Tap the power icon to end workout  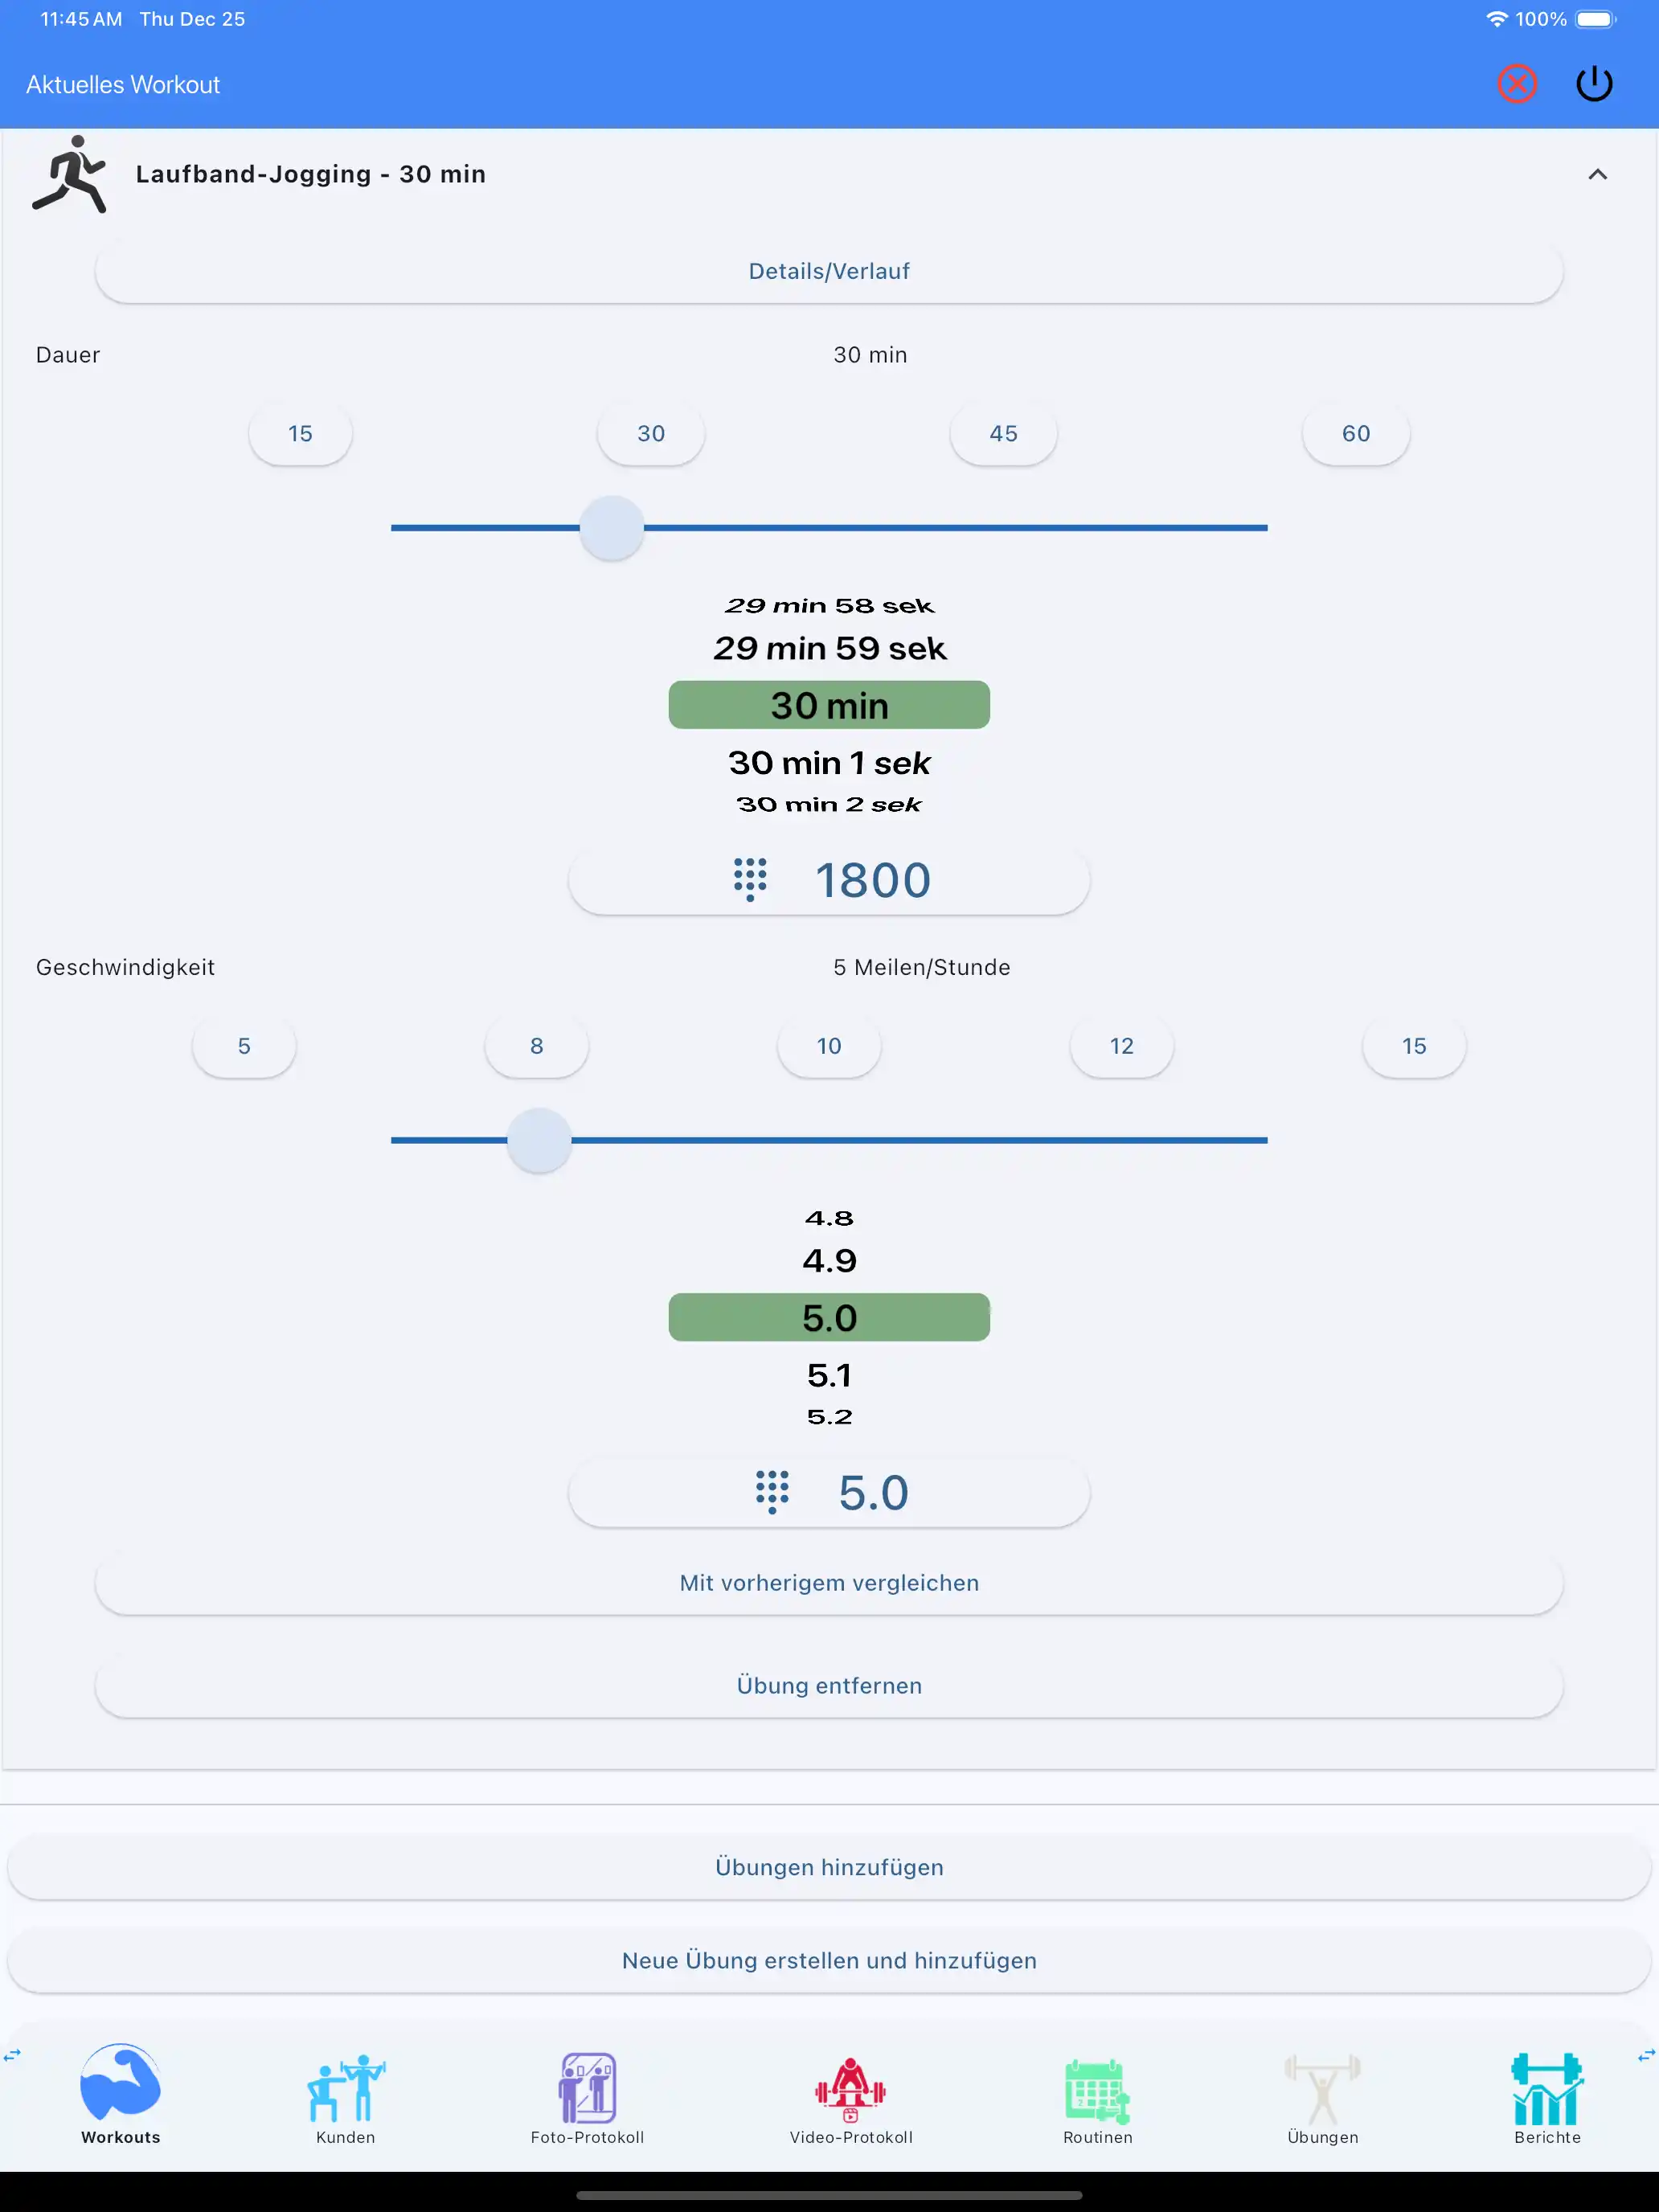[1594, 84]
